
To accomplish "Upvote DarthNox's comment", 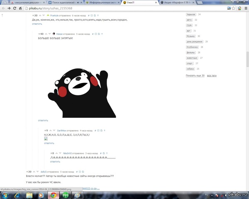I will (x=51, y=131).
